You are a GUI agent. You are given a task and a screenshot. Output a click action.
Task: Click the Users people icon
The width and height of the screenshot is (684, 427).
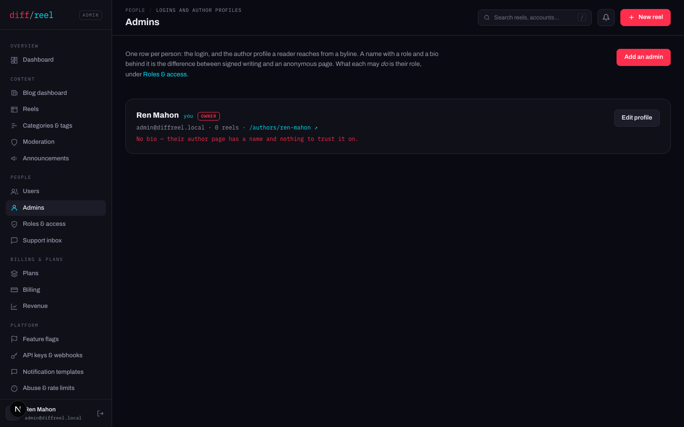click(14, 192)
